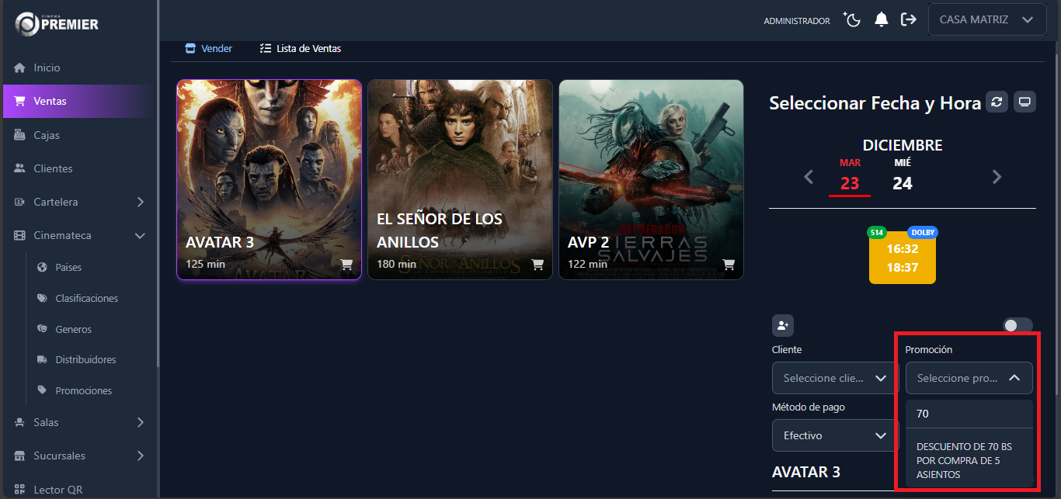Click the monitor display icon
Viewport: 1061px width, 499px height.
(x=1024, y=102)
